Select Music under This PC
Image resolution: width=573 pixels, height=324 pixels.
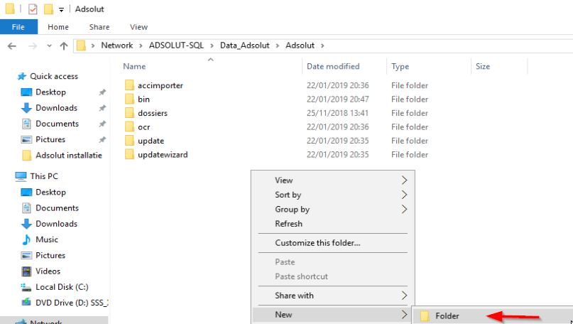pyautogui.click(x=47, y=239)
